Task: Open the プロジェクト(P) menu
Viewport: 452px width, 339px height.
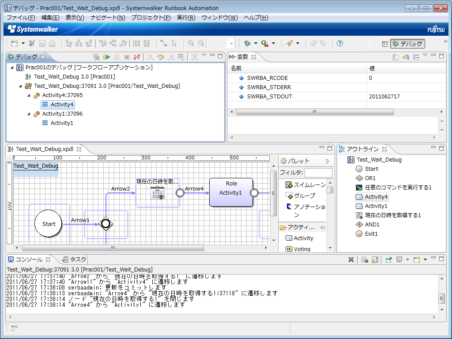Action: pos(151,18)
